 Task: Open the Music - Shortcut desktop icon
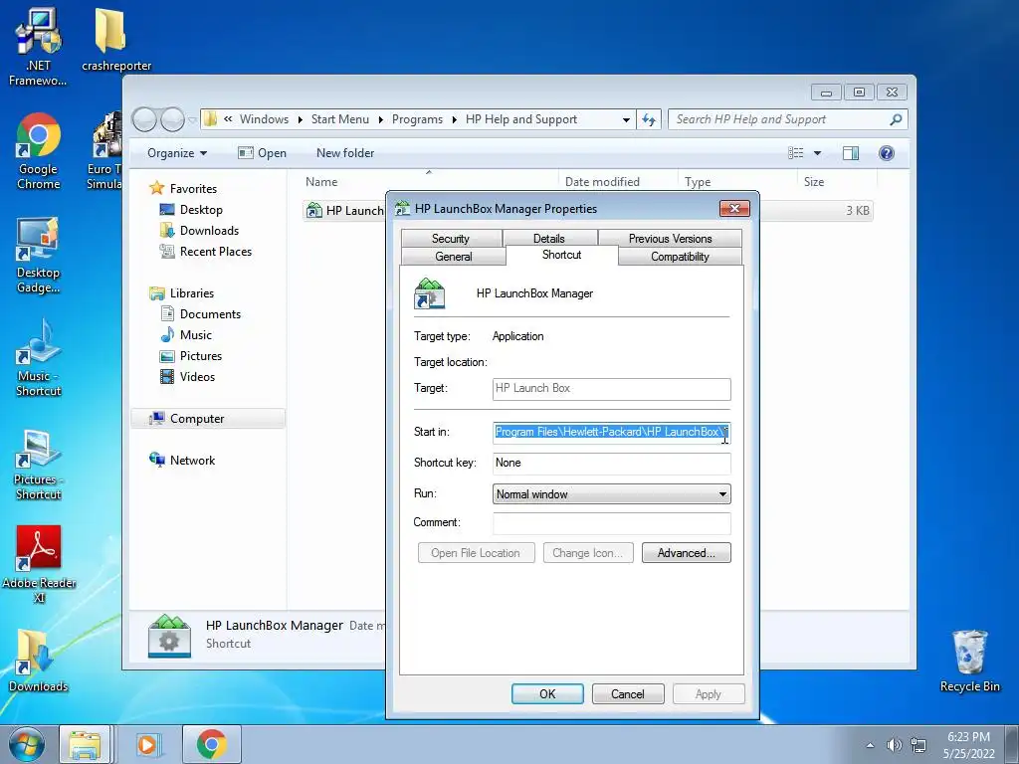tap(39, 358)
